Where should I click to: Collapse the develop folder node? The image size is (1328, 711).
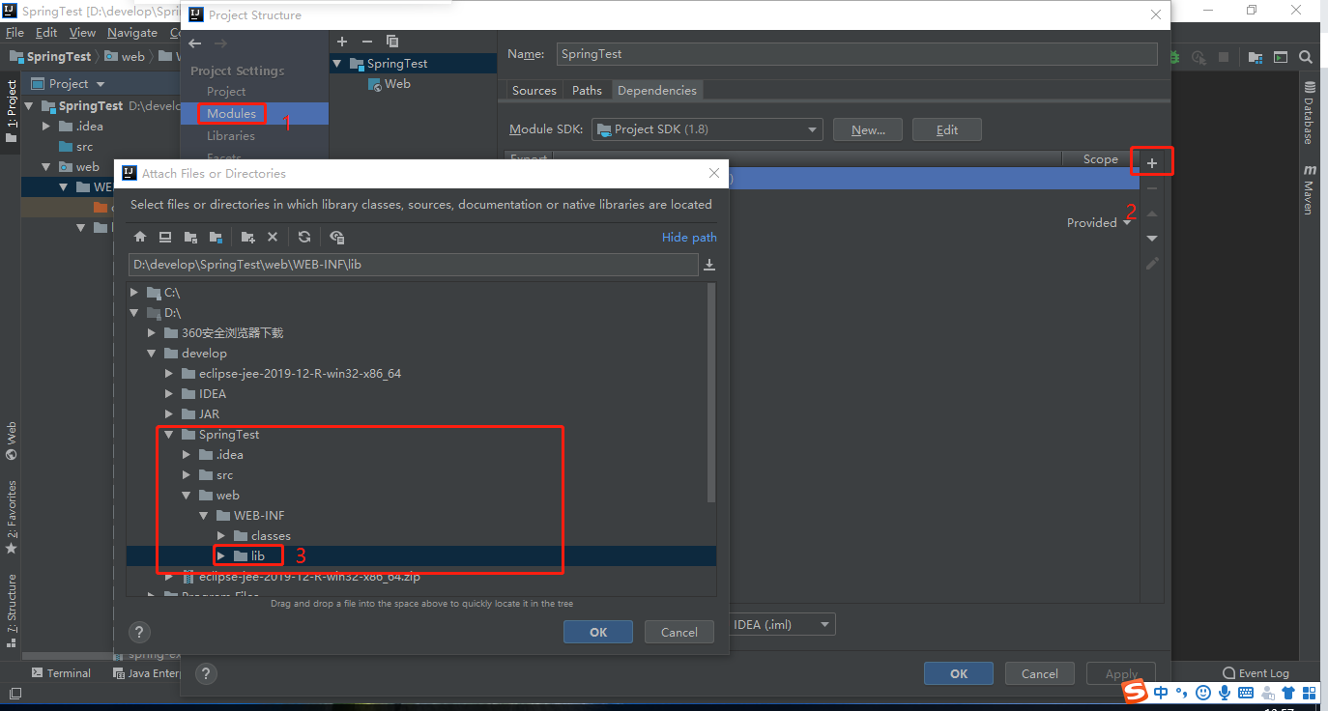(151, 353)
